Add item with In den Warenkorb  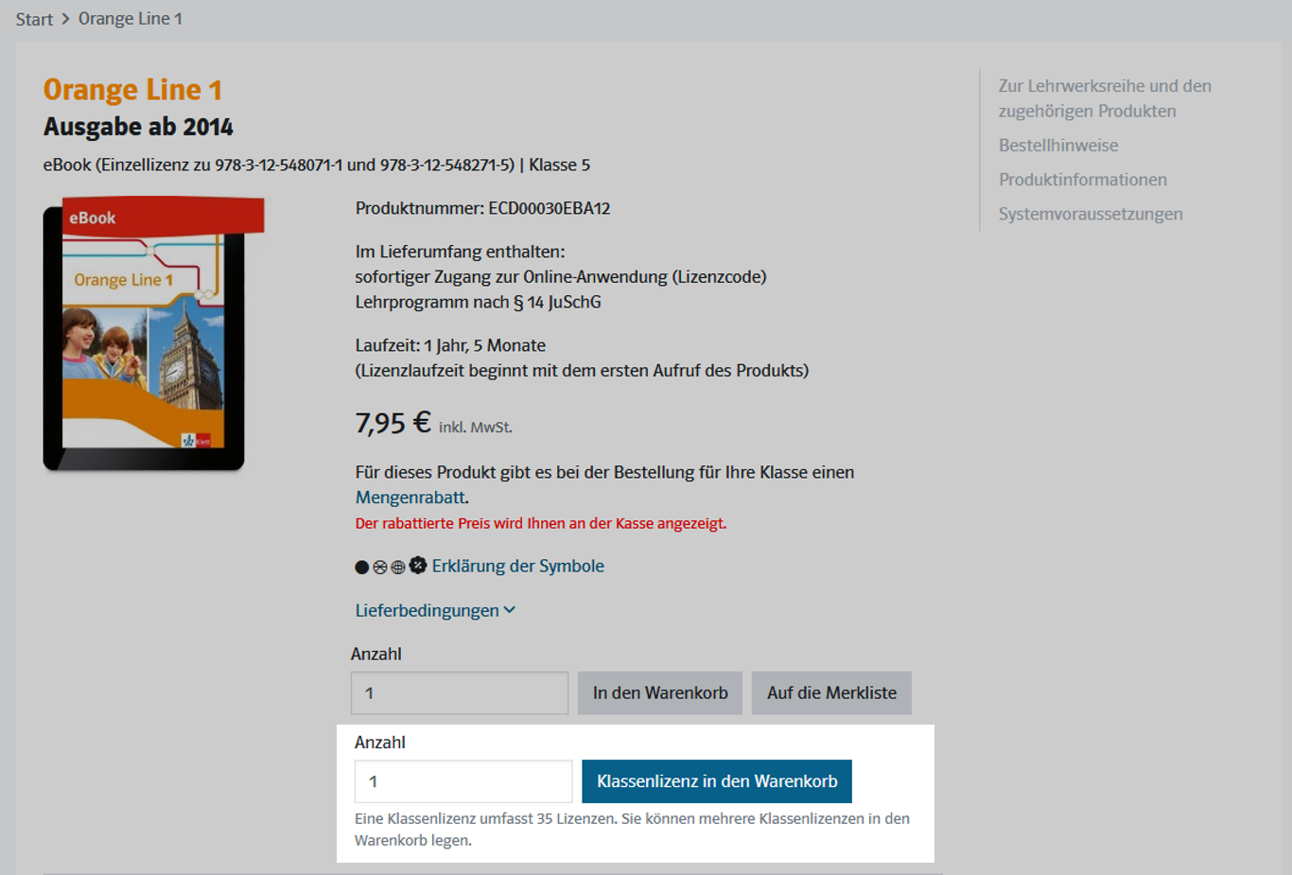(660, 693)
